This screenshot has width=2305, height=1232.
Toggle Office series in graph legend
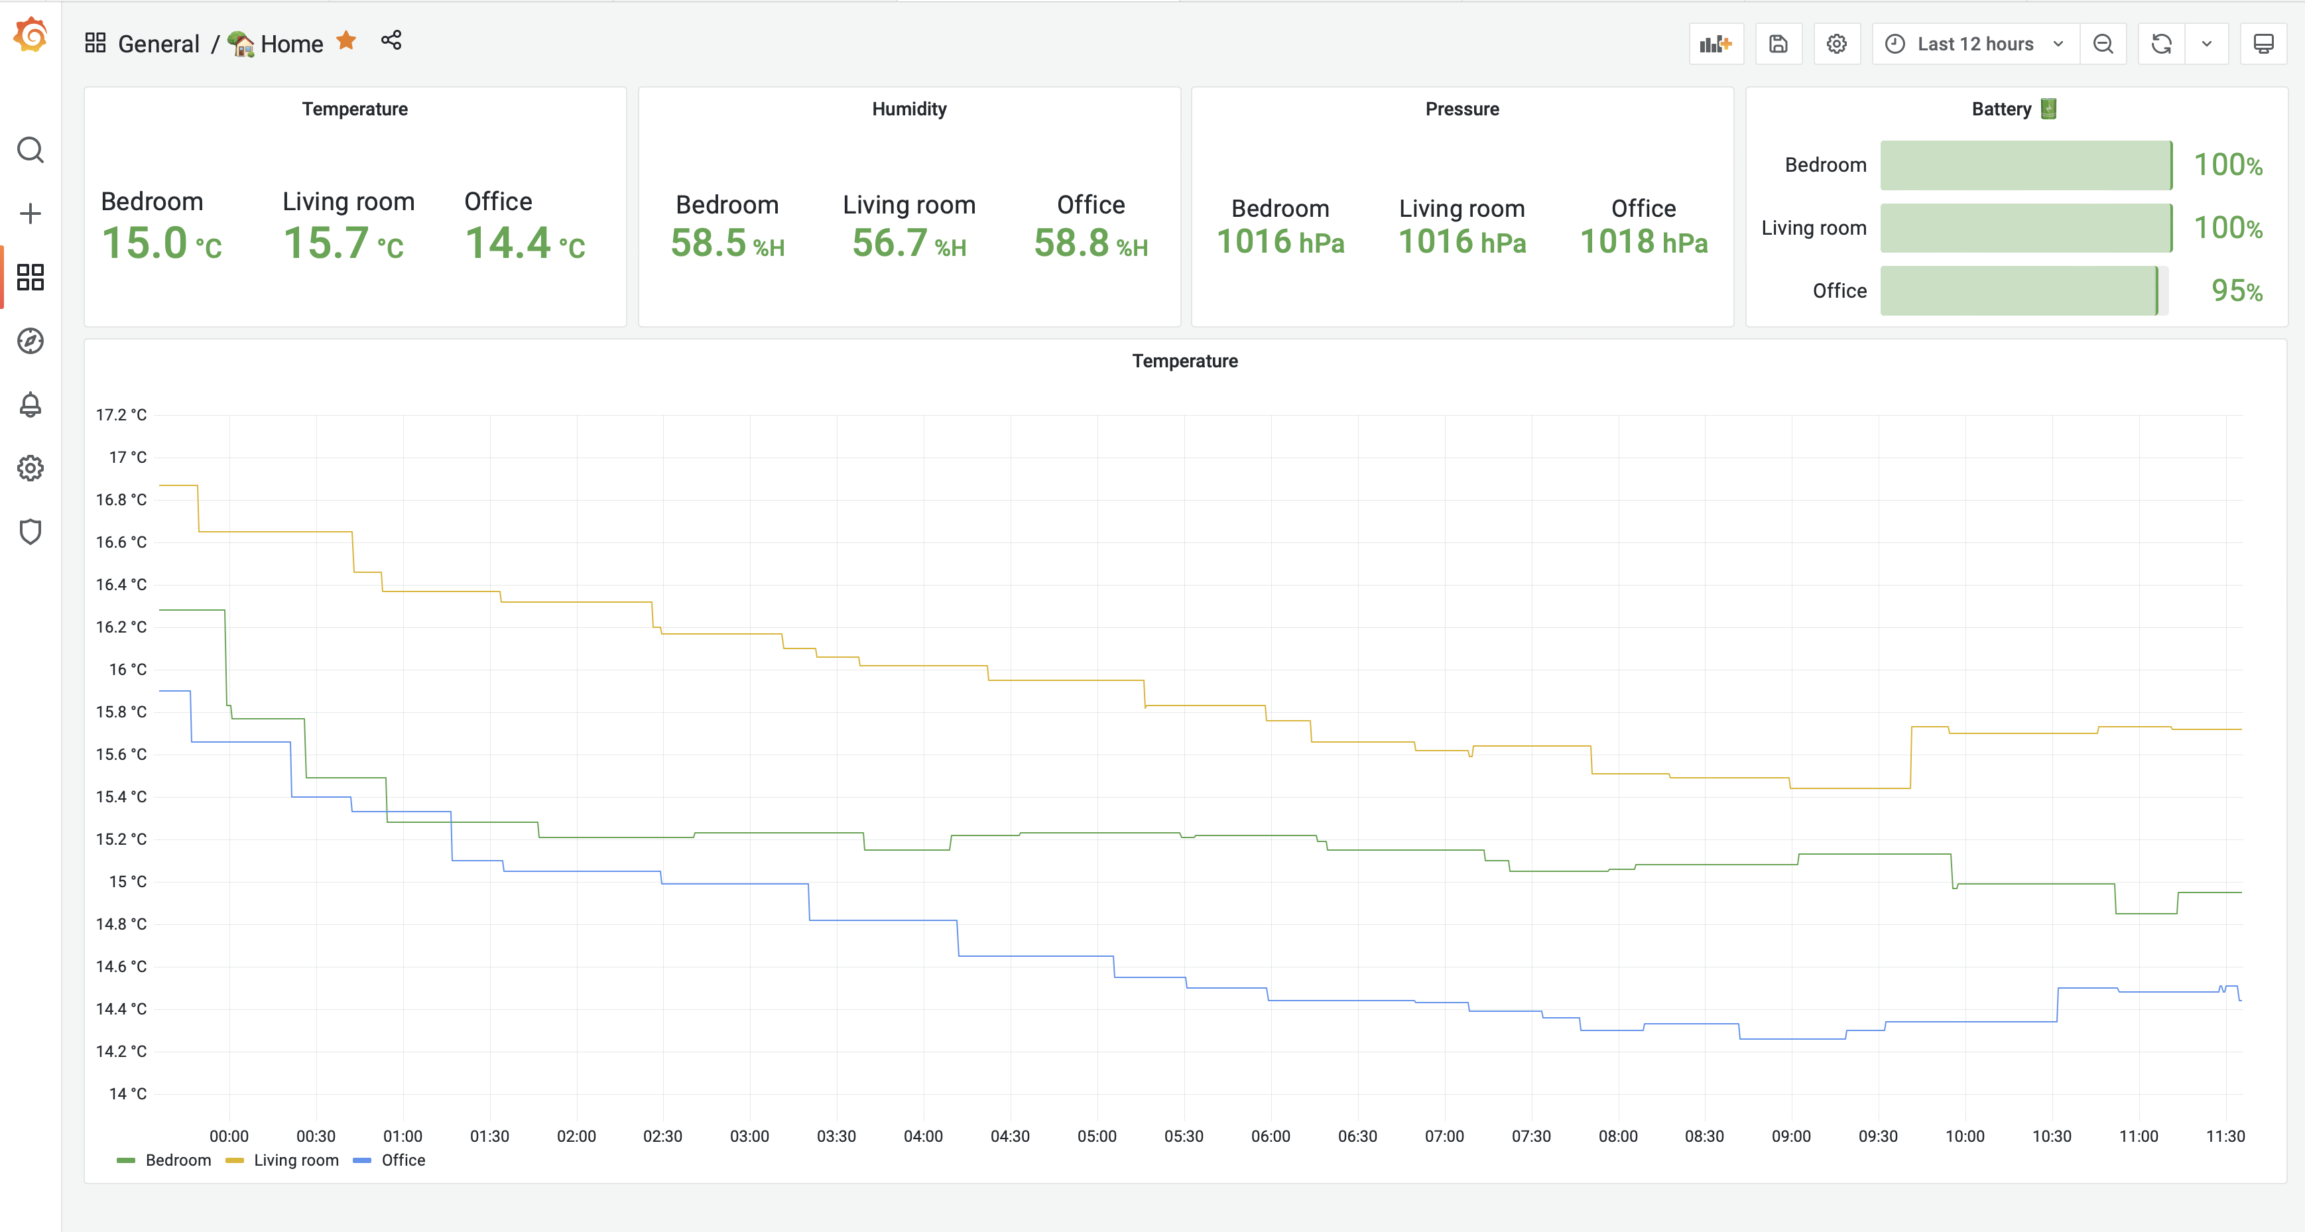click(403, 1160)
